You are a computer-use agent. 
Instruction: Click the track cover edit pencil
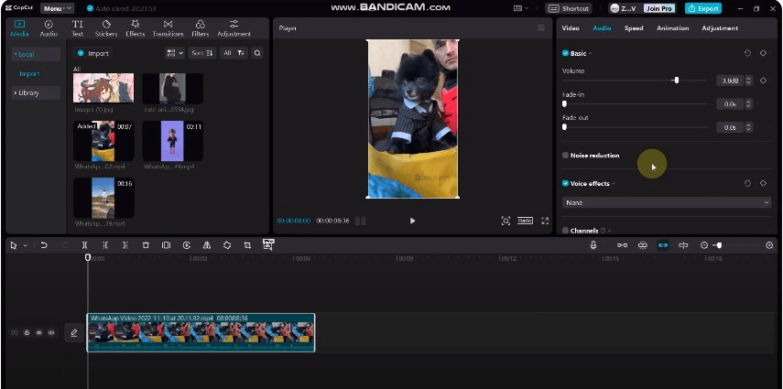coord(74,332)
